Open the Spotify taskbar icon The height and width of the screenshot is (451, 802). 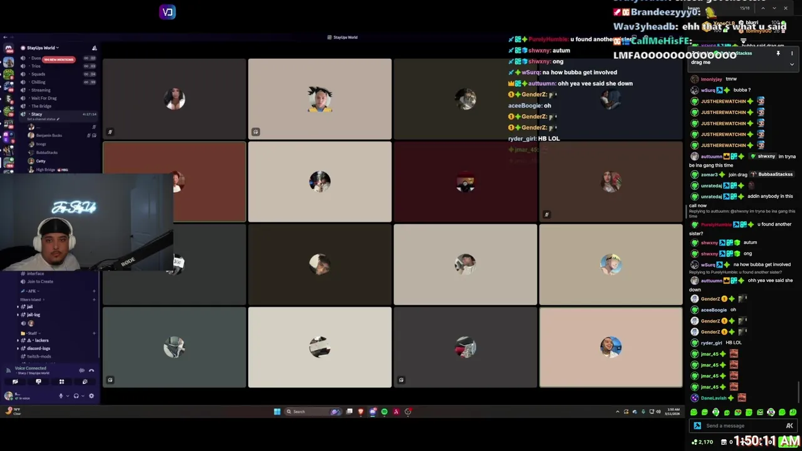click(x=384, y=412)
